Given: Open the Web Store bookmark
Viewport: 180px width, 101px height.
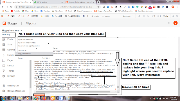Looking at the screenshot, I should 57,11.
